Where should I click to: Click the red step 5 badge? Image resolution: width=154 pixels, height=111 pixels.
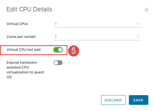(x=74, y=51)
